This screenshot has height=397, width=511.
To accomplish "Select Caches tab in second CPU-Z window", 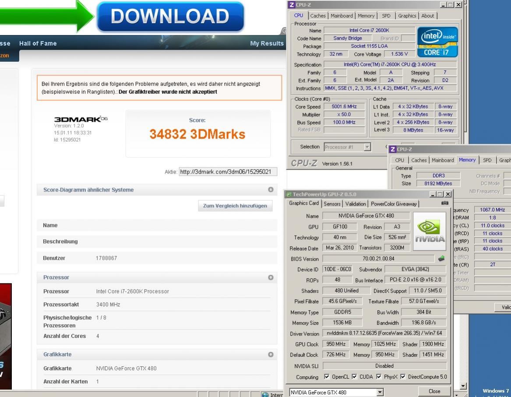I will (x=419, y=160).
